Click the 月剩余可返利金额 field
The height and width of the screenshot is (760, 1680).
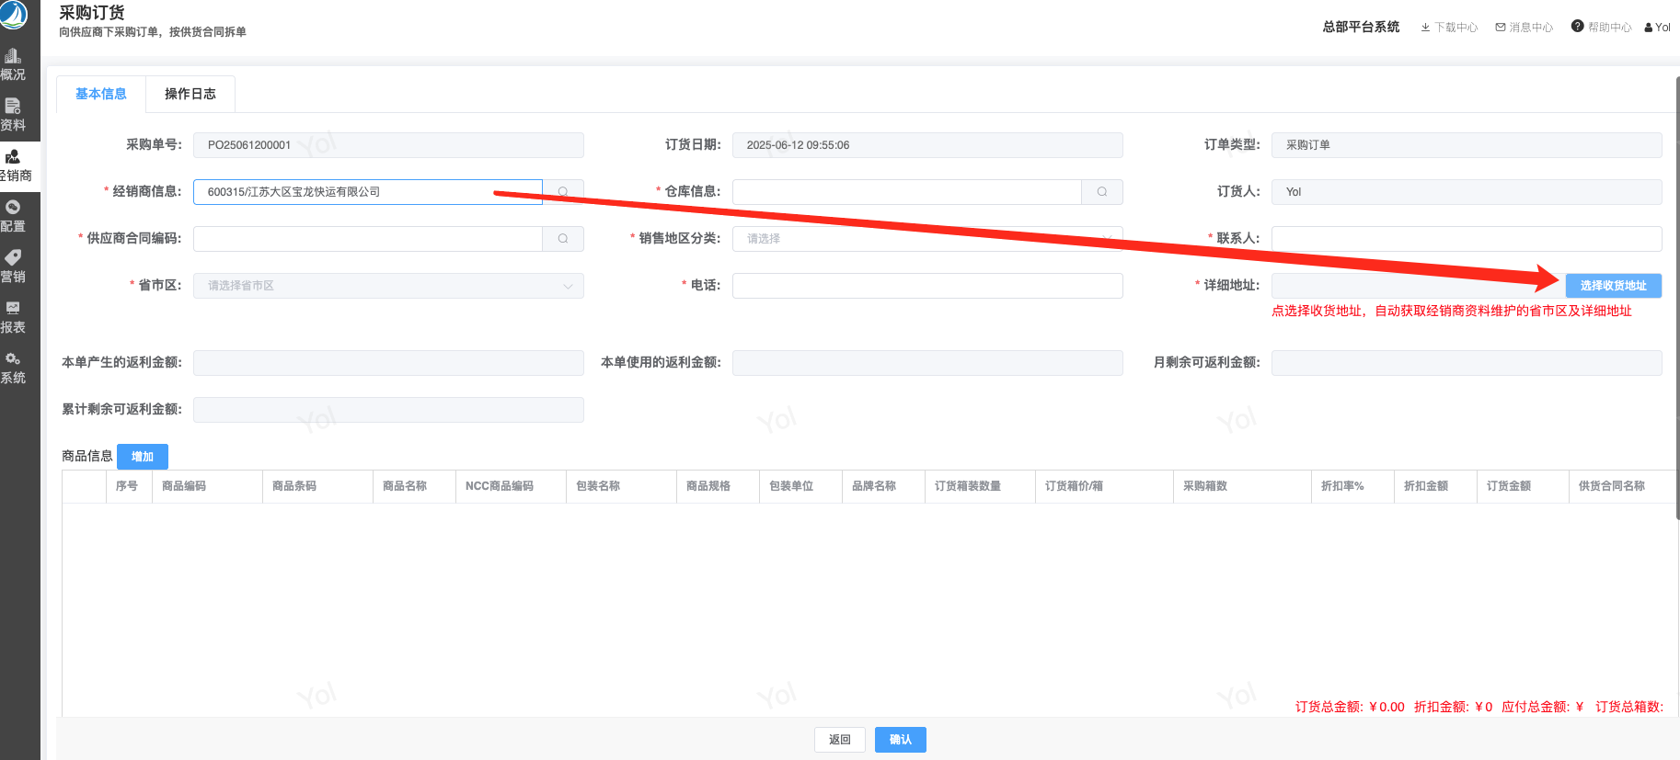(x=1467, y=363)
